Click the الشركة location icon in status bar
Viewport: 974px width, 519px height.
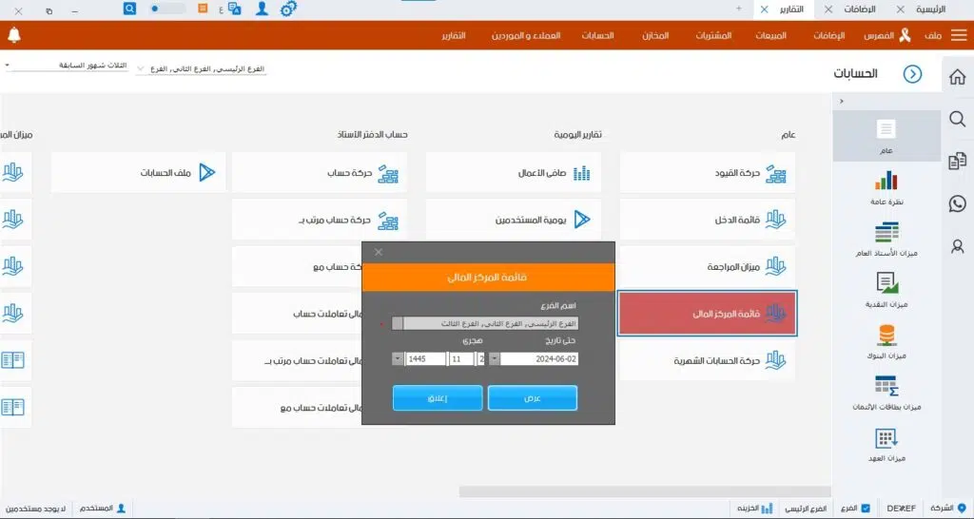pos(962,509)
